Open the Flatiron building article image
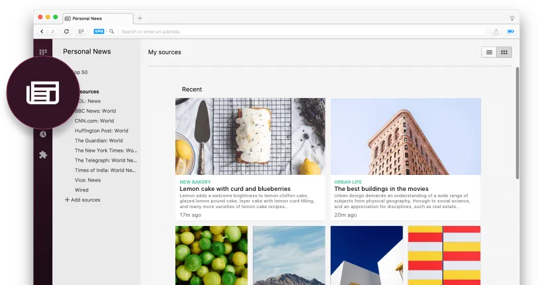538x285 pixels. tap(406, 137)
